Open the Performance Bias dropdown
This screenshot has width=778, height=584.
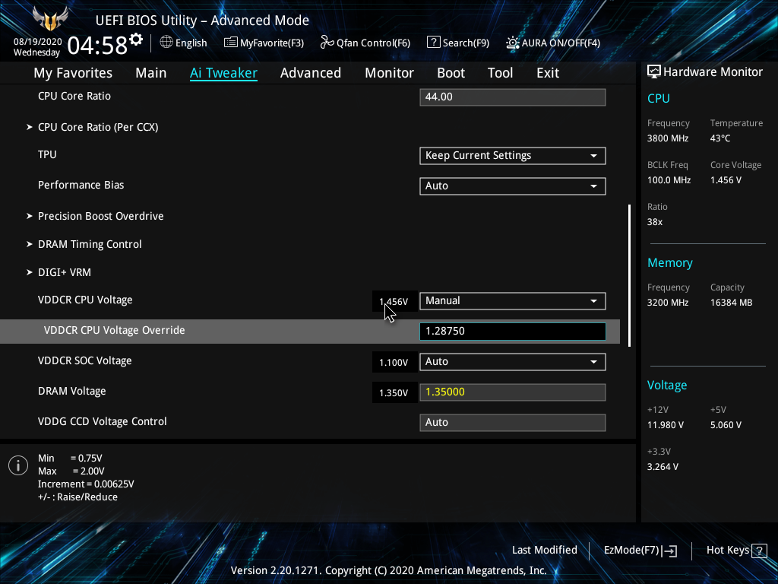tap(513, 186)
